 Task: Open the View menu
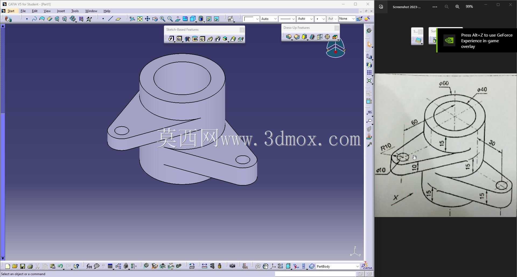47,11
